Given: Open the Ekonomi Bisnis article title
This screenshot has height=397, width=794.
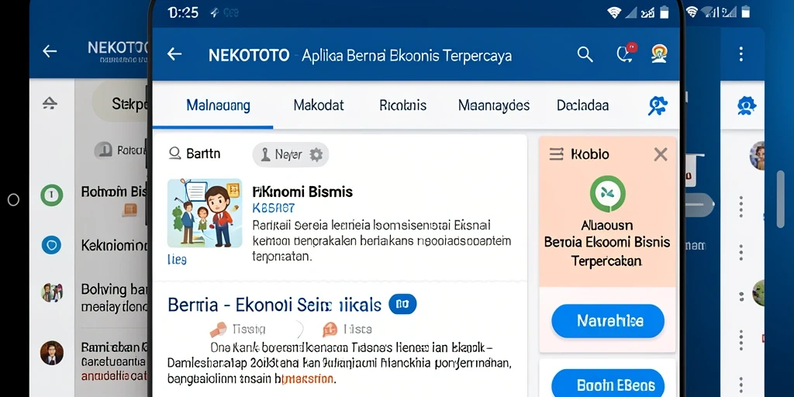Looking at the screenshot, I should [302, 192].
